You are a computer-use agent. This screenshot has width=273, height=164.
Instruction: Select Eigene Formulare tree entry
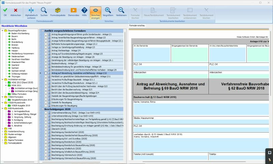point(15,140)
